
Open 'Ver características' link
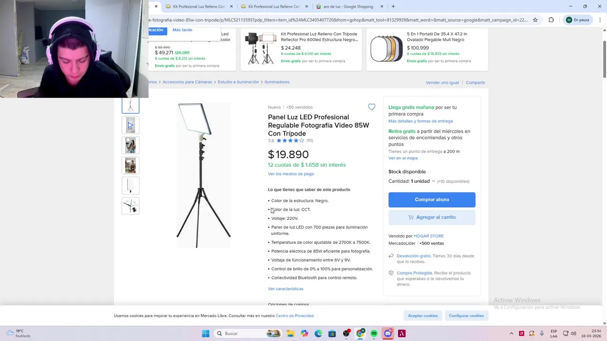285,288
